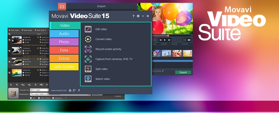279x113 pixels.
Task: Open the Upload to dropdown arrow
Action: (66, 98)
